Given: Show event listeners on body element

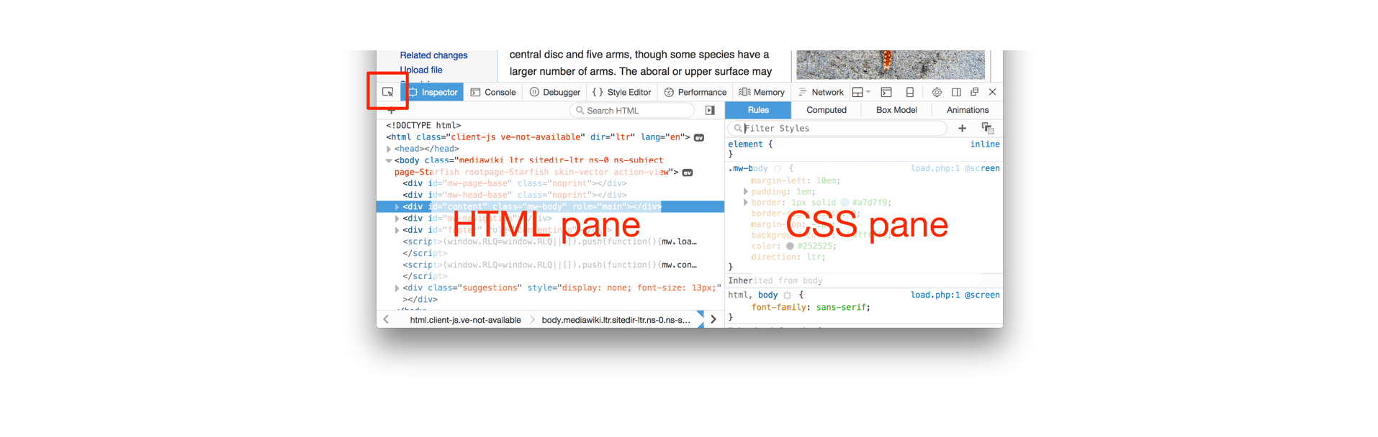Looking at the screenshot, I should point(688,172).
